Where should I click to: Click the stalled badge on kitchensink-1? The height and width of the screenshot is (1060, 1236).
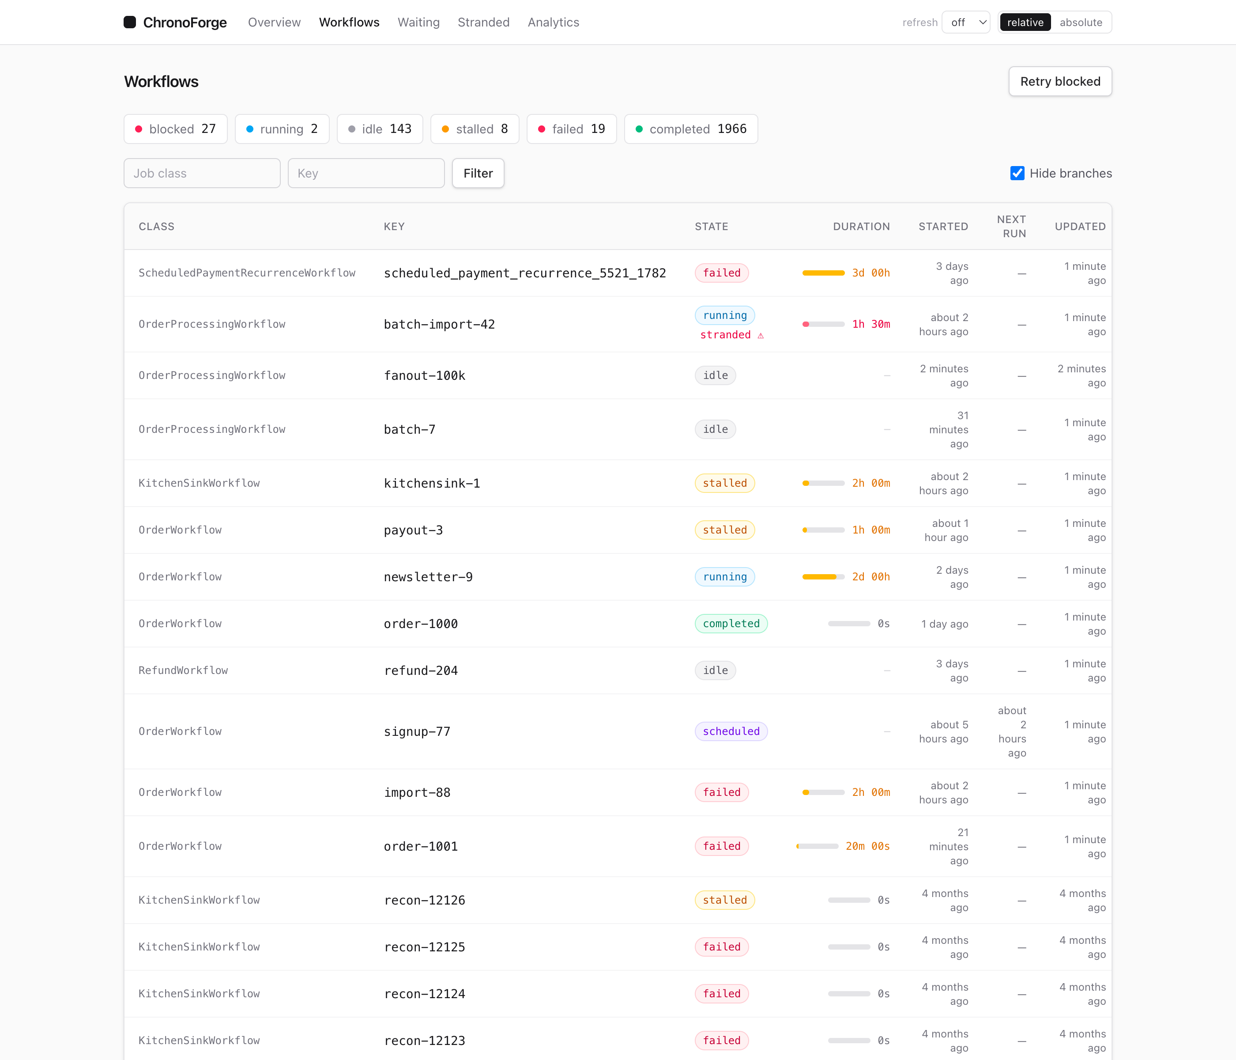(x=725, y=483)
